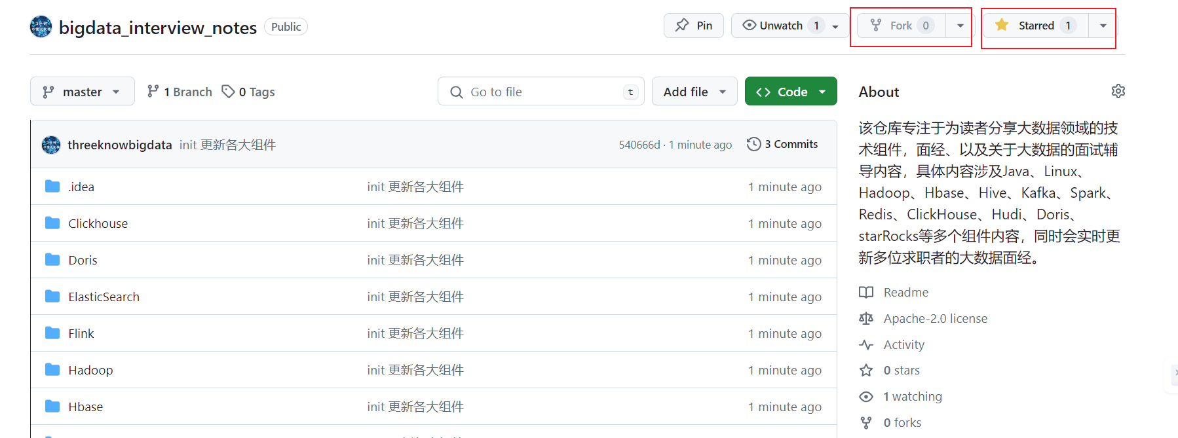This screenshot has height=438, width=1178.
Task: Click the Public visibility badge
Action: click(x=286, y=27)
